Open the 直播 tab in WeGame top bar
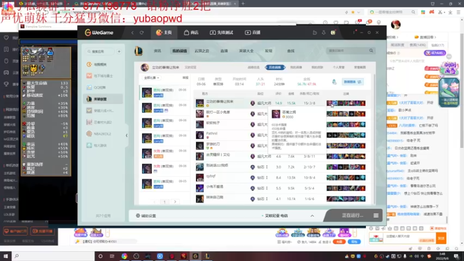The width and height of the screenshot is (464, 261). pos(253,32)
